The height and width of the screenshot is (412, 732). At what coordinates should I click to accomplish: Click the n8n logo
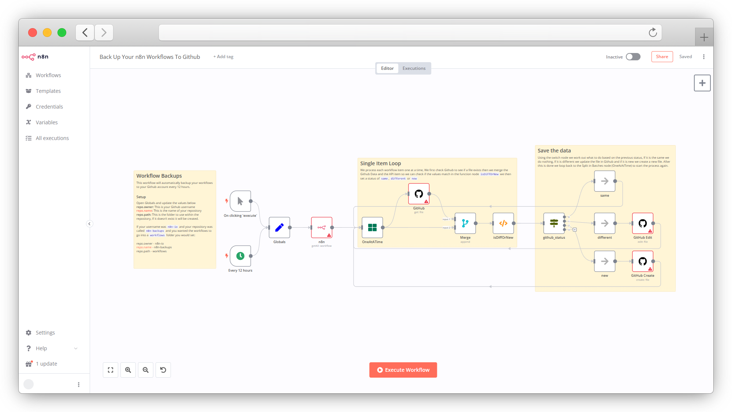click(x=35, y=57)
